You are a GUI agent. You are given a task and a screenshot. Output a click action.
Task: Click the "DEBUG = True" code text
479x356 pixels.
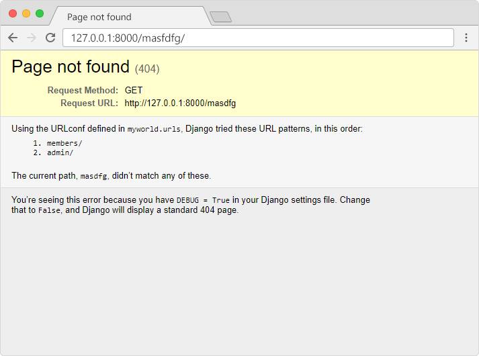[203, 200]
